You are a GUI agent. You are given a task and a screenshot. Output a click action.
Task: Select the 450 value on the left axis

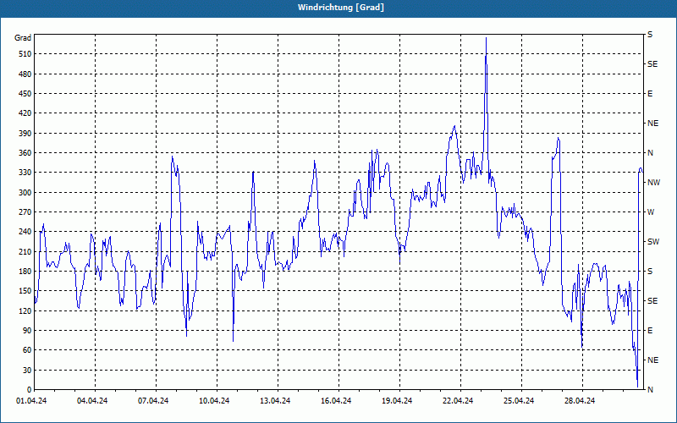coord(26,94)
